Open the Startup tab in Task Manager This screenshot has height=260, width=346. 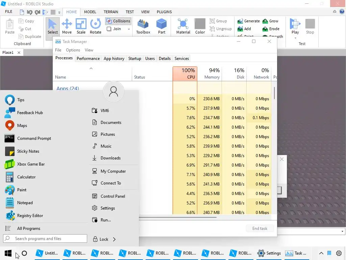coord(134,59)
